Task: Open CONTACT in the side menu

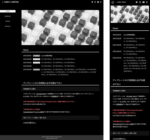Action: [x=8, y=26]
